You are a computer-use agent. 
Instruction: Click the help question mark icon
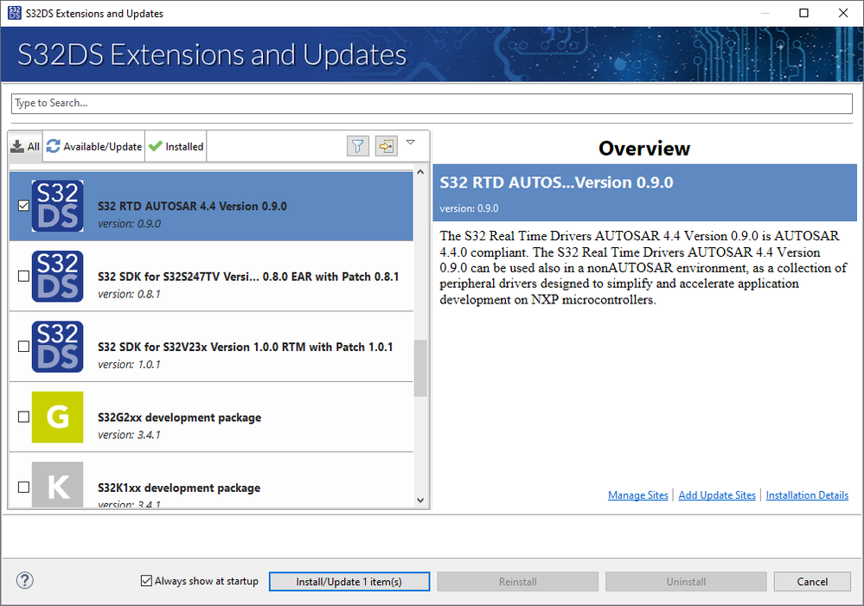point(25,580)
